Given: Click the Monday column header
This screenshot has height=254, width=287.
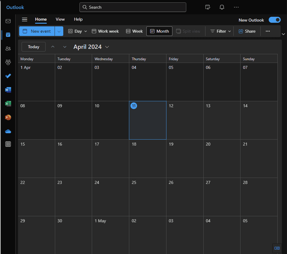Looking at the screenshot, I should [36, 59].
